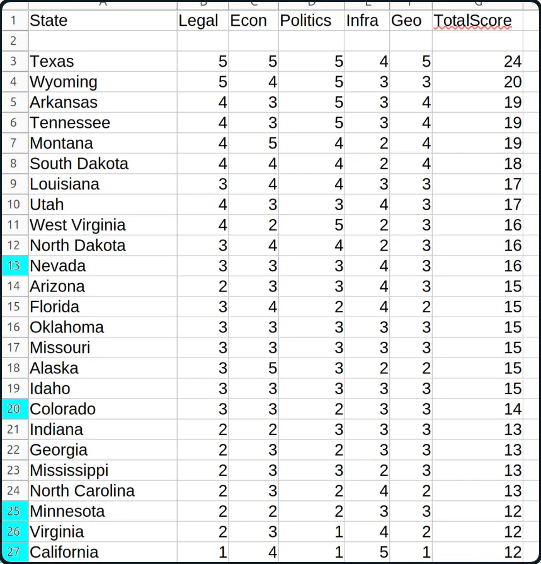Select the empty cell in row 2
The image size is (541, 564).
point(103,41)
